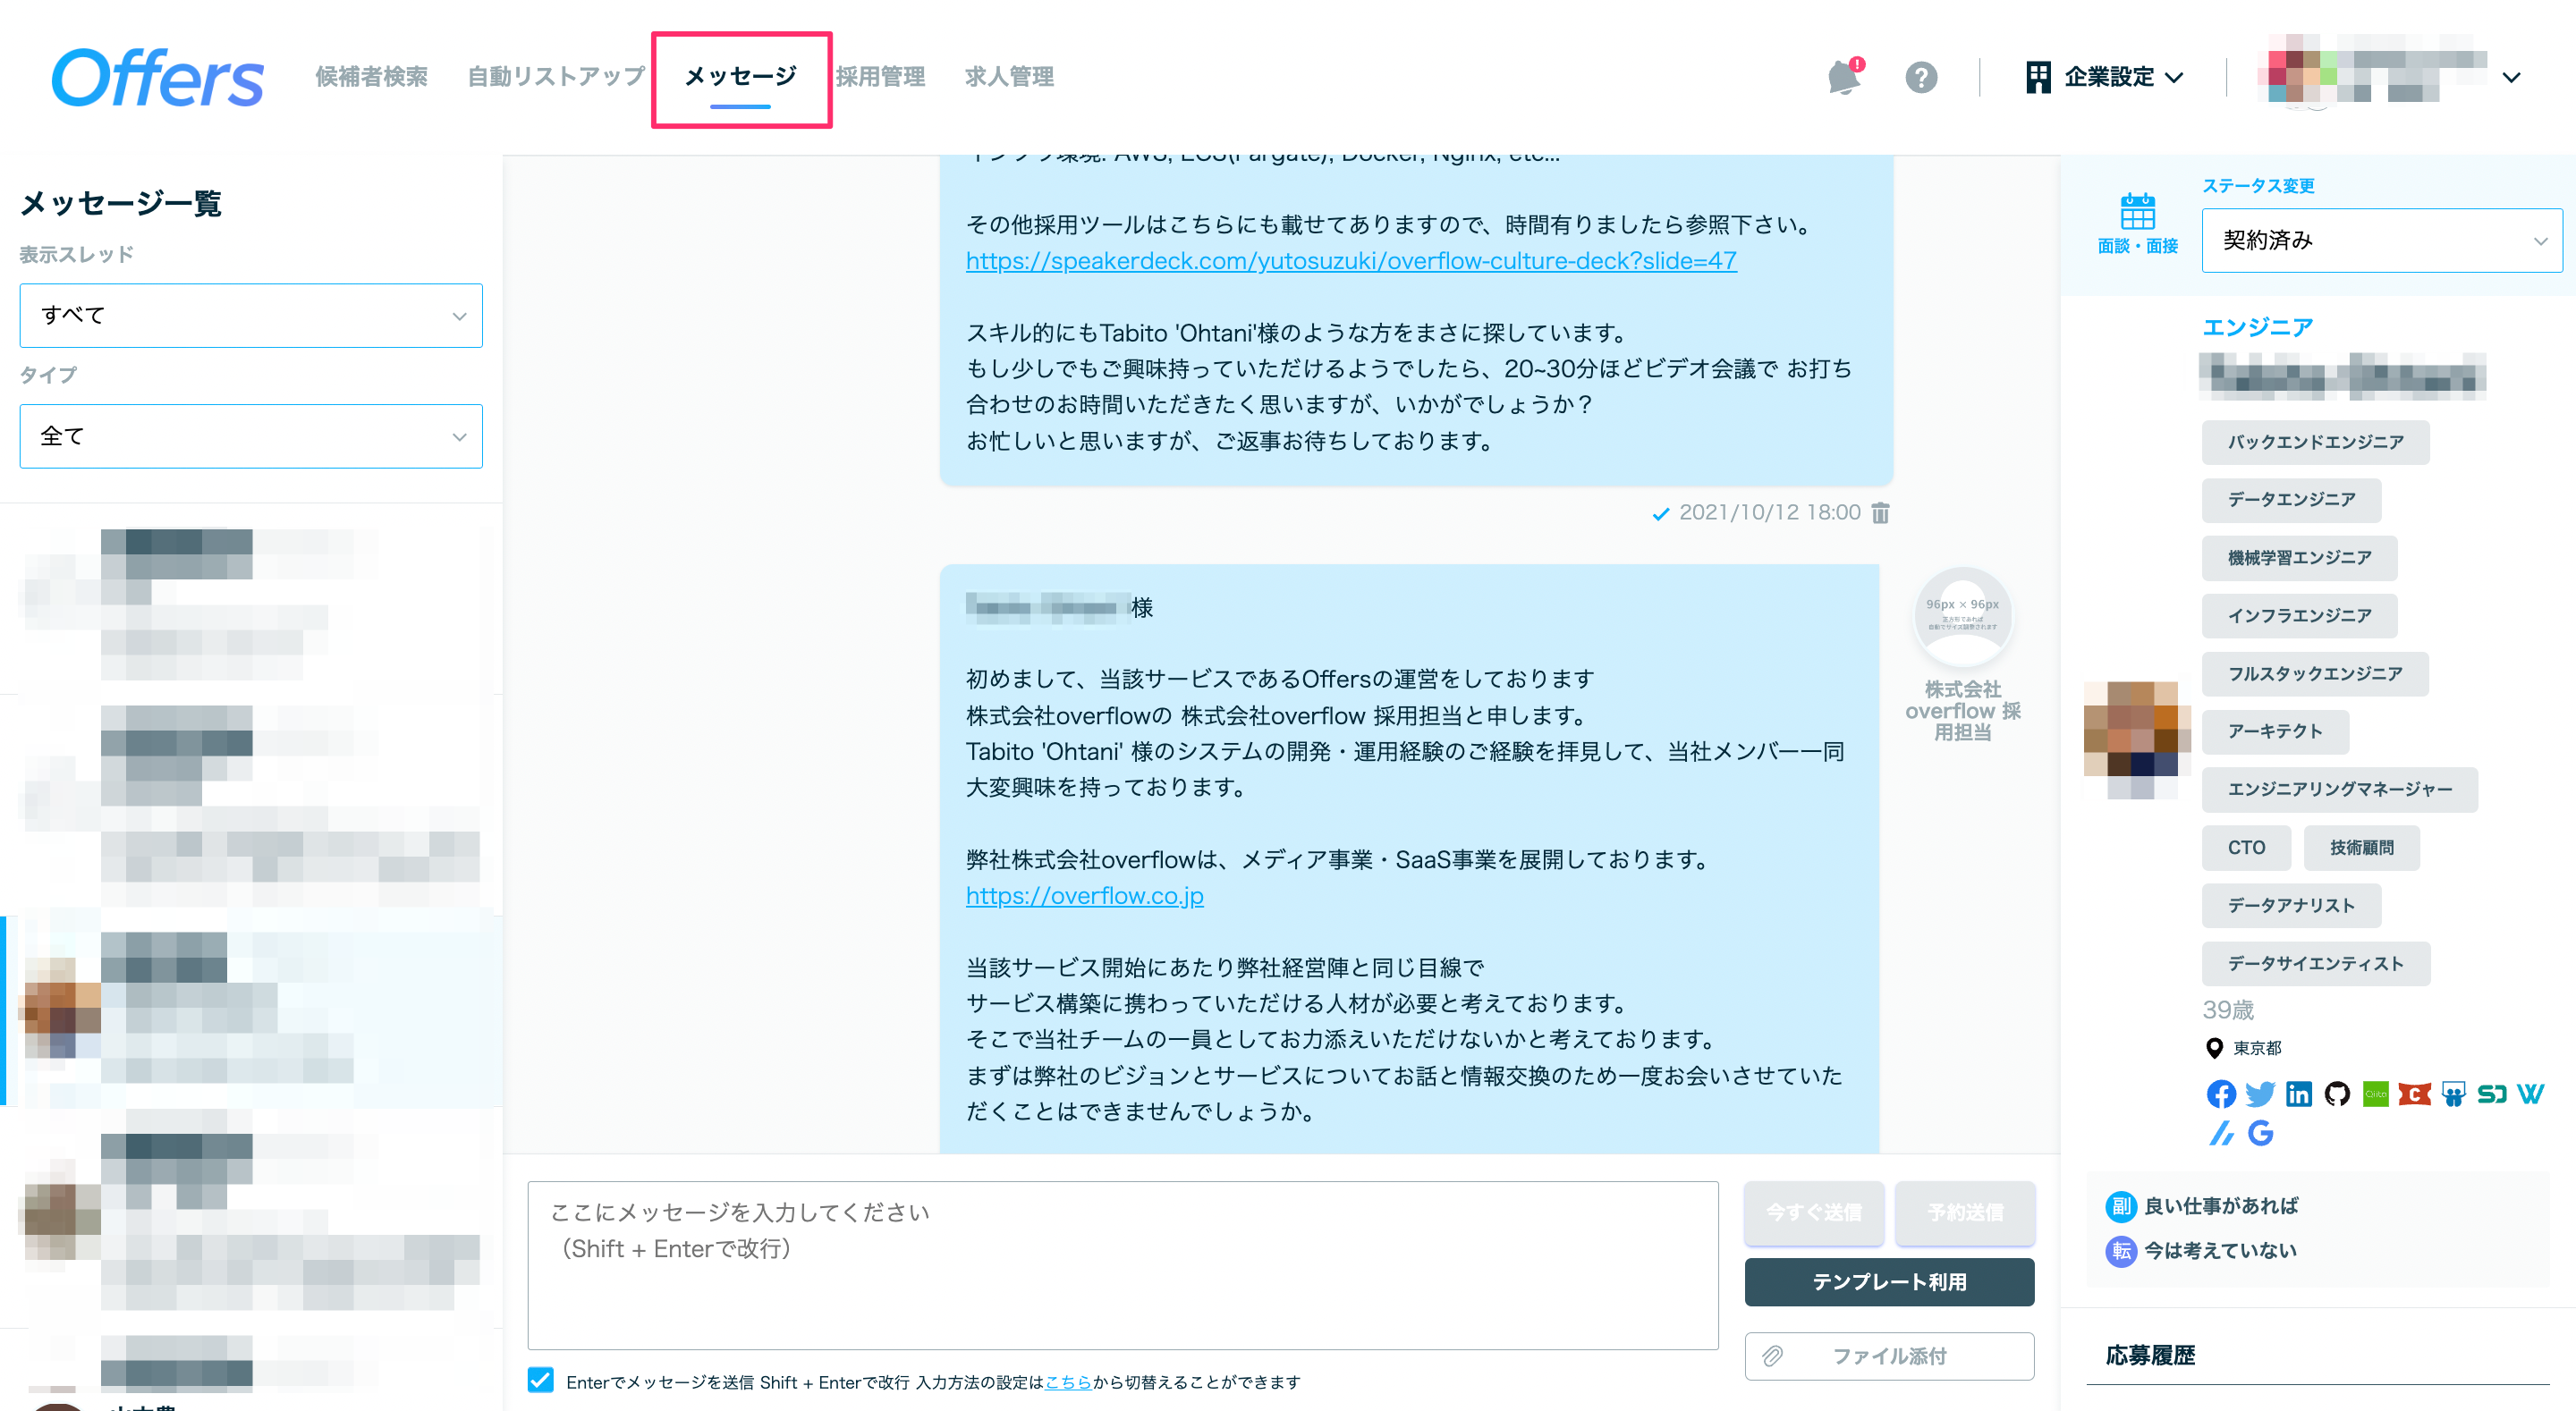
Task: Click the 応募履歴 heading
Action: 2150,1355
